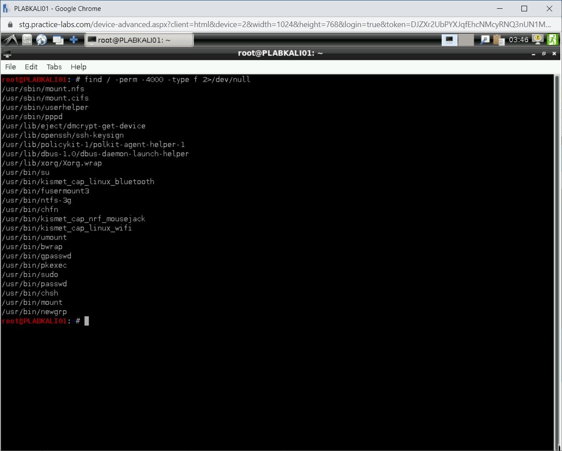
Task: Click the terminal window menu icon
Action: (7, 54)
